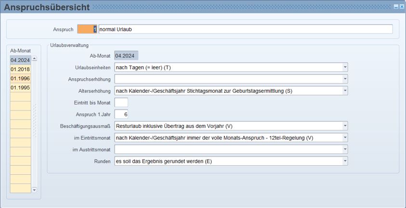Click the Anspruch number field
The width and height of the screenshot is (406, 208).
coord(87,29)
